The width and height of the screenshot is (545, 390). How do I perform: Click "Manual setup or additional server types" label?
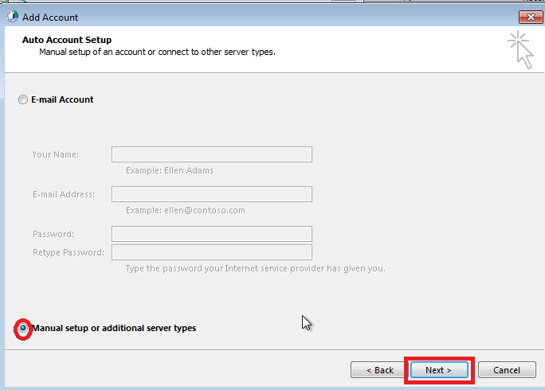pyautogui.click(x=114, y=328)
